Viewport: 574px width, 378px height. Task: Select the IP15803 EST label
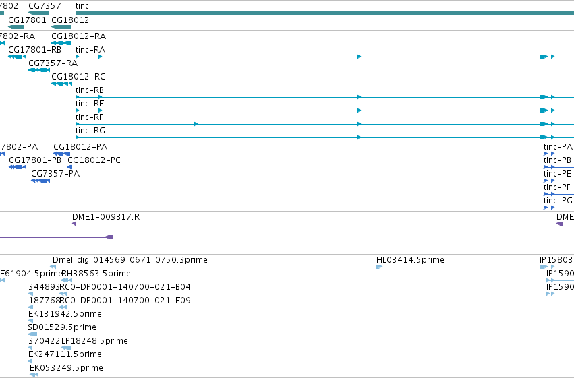click(x=556, y=260)
